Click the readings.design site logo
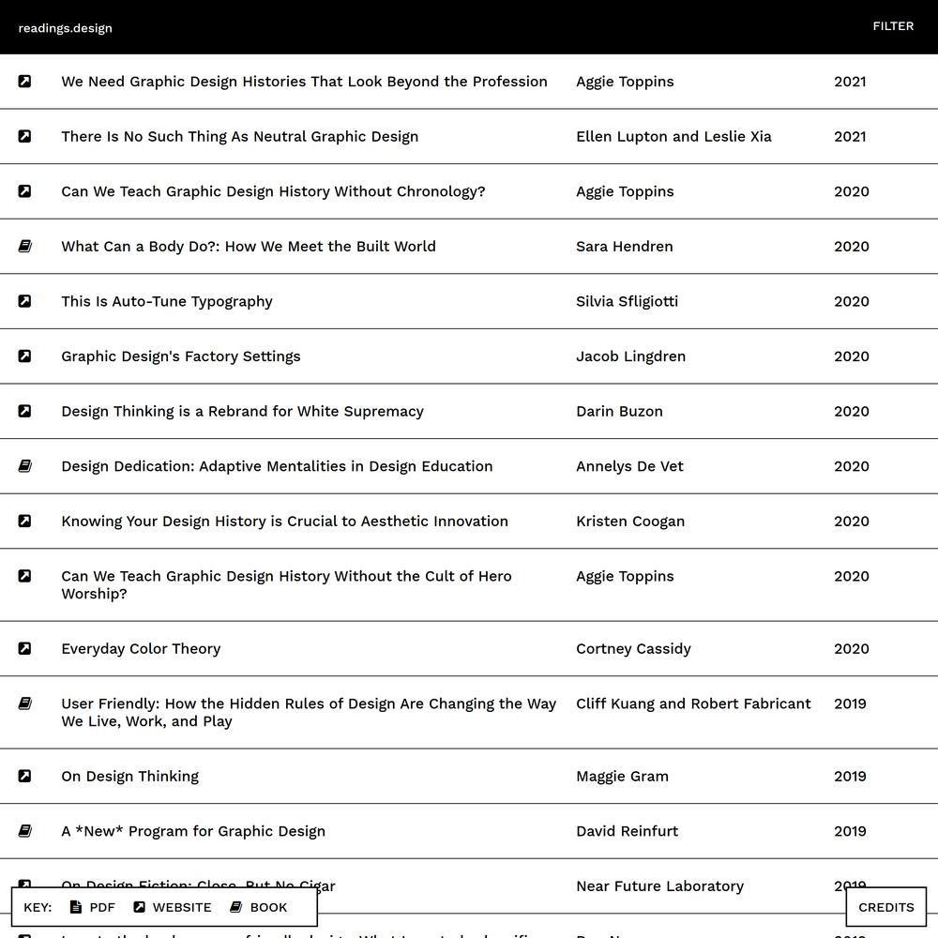Viewport: 938px width, 938px height. pos(65,28)
